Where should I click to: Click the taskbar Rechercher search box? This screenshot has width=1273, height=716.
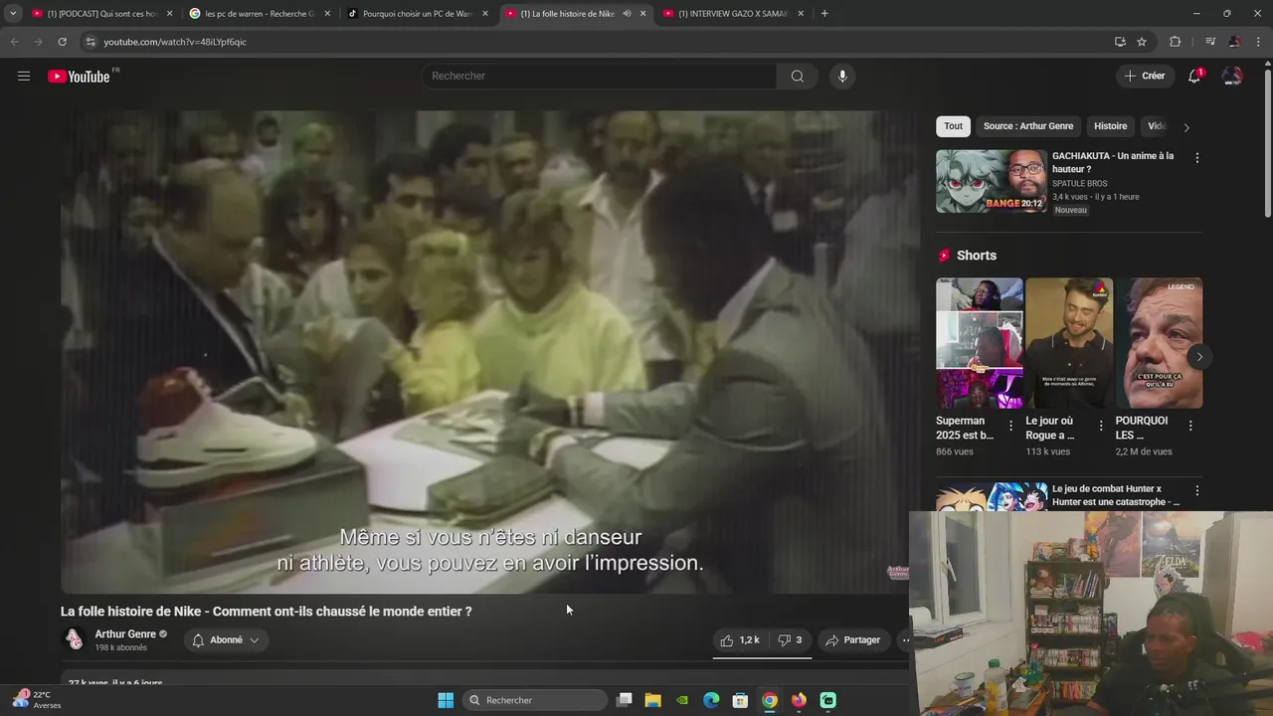[x=536, y=700]
